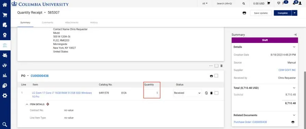Click the Complete button
The height and width of the screenshot is (129, 306).
[283, 13]
